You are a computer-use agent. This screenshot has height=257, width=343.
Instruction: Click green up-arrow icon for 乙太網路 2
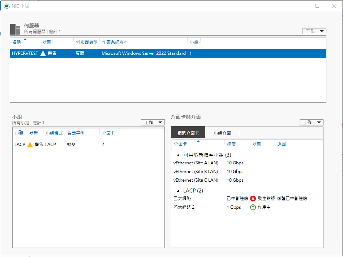coord(253,207)
